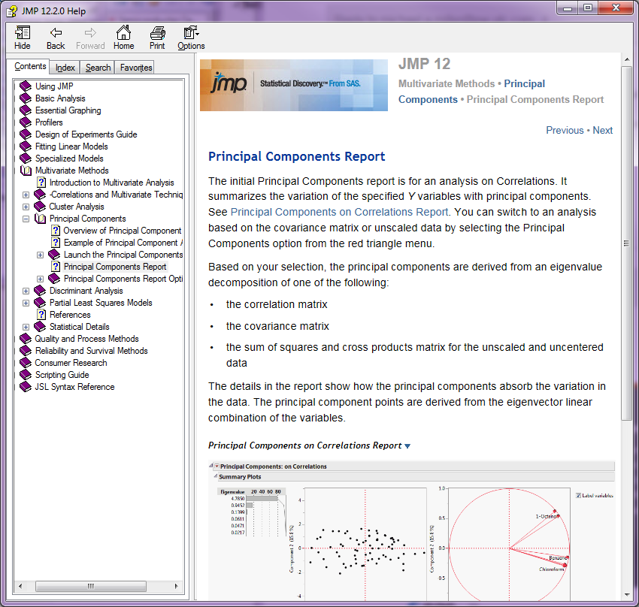Collapse the Summary Plots disclosure triangle
Screen dimensions: 639x607
(x=216, y=476)
